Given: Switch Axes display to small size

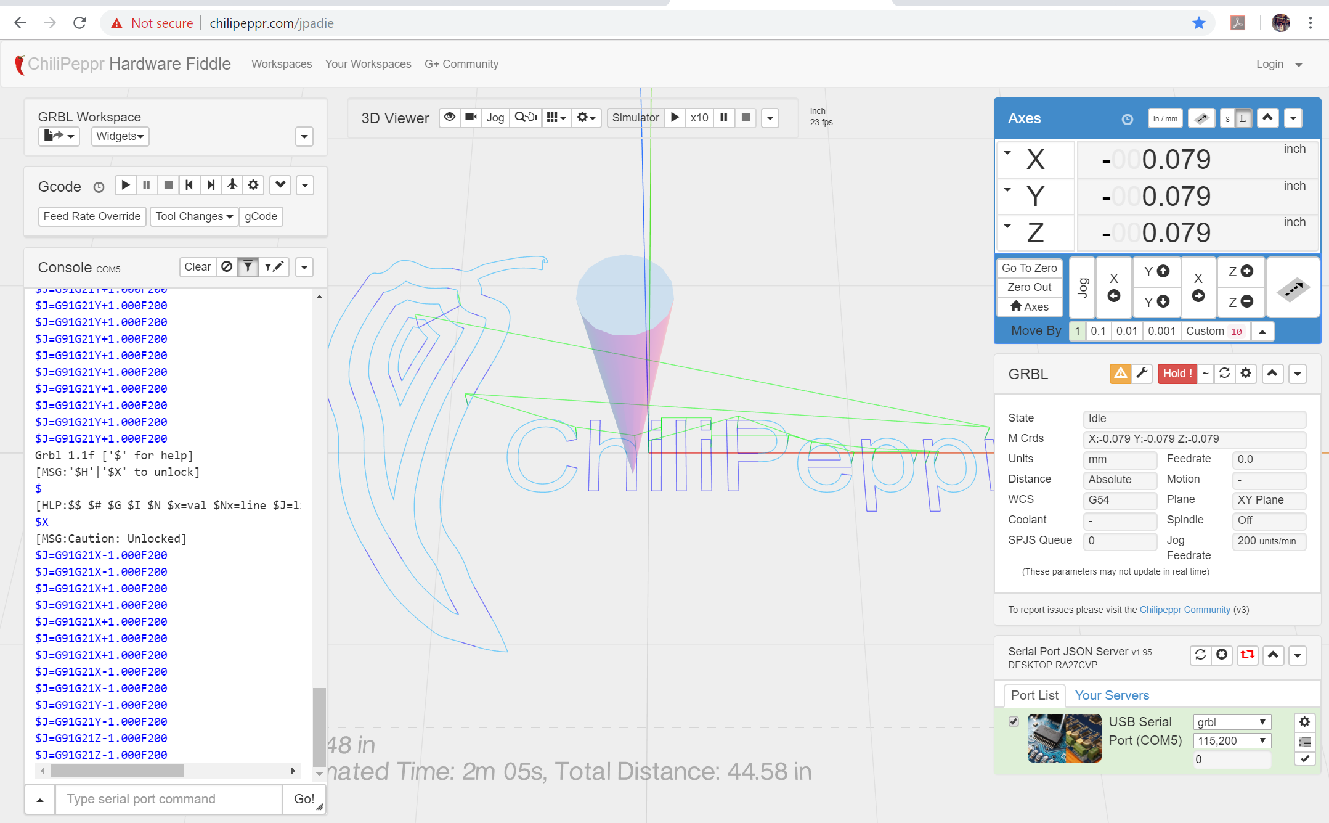Looking at the screenshot, I should pos(1227,118).
